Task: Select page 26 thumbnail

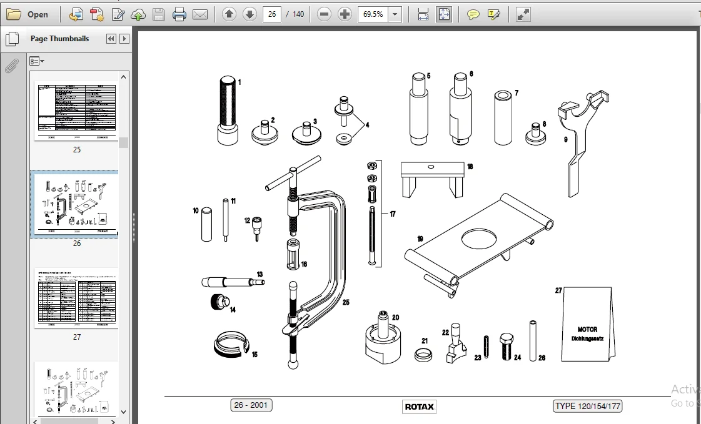Action: tap(76, 204)
